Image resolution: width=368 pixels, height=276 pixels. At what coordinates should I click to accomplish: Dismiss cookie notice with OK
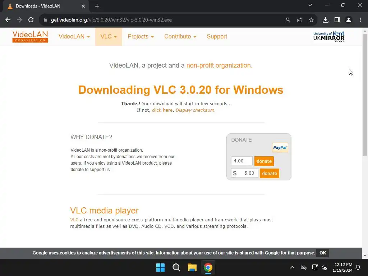click(x=323, y=253)
